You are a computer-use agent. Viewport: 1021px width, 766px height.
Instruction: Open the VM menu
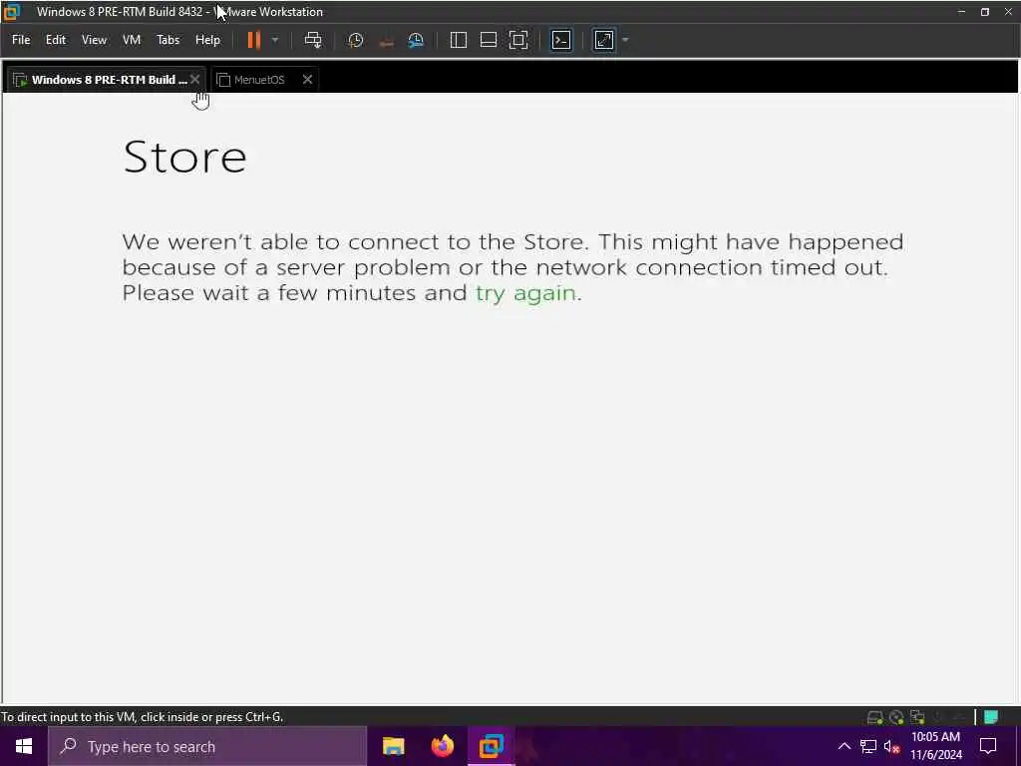pyautogui.click(x=132, y=40)
